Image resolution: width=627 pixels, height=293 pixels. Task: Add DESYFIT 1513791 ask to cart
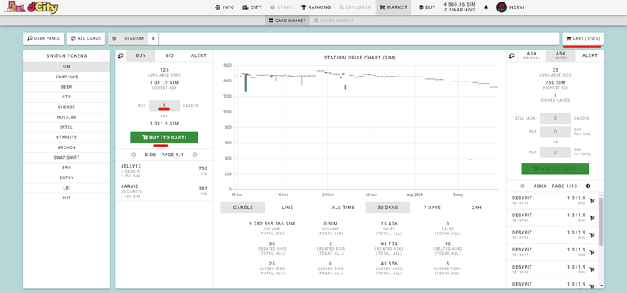point(592,218)
